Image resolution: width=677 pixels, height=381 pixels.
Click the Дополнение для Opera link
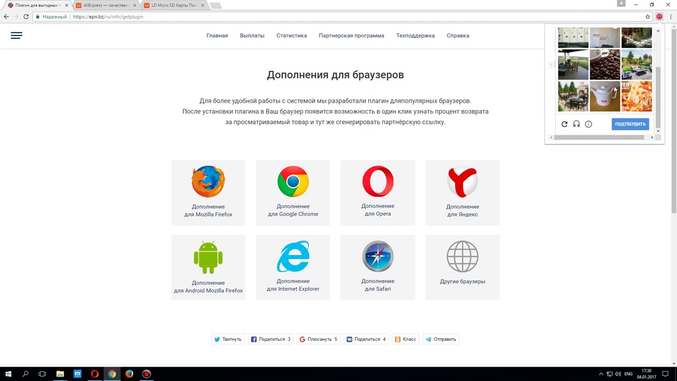378,210
